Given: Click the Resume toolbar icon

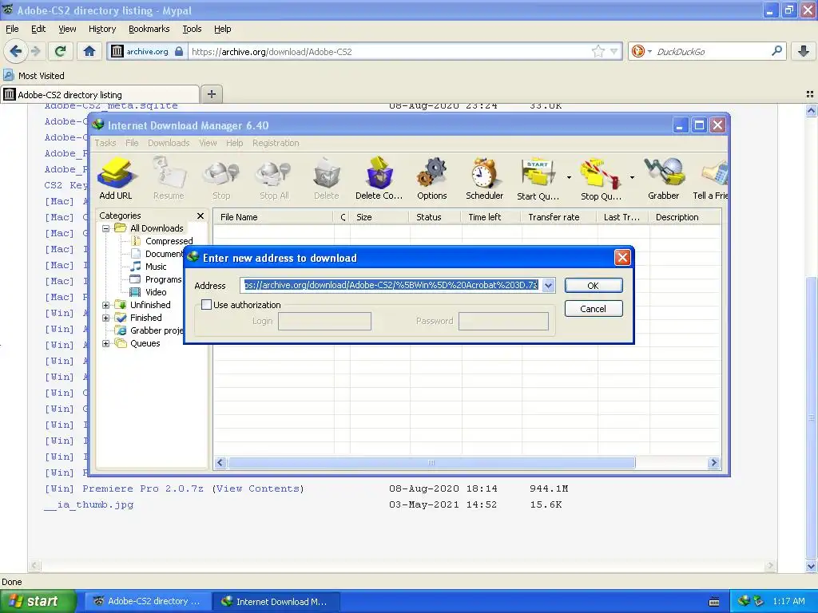Looking at the screenshot, I should coord(169,179).
